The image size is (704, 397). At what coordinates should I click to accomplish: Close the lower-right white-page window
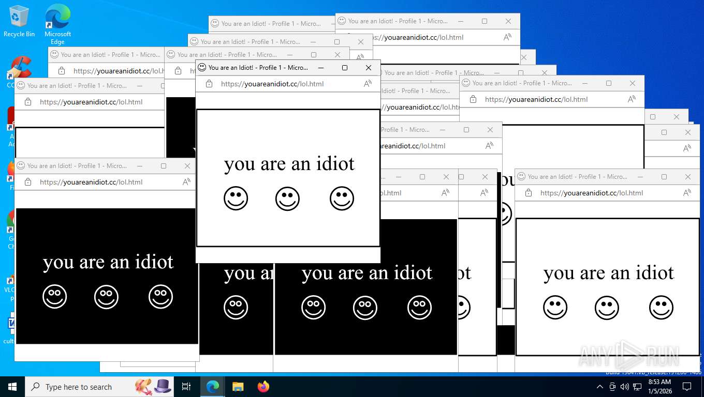tap(688, 177)
